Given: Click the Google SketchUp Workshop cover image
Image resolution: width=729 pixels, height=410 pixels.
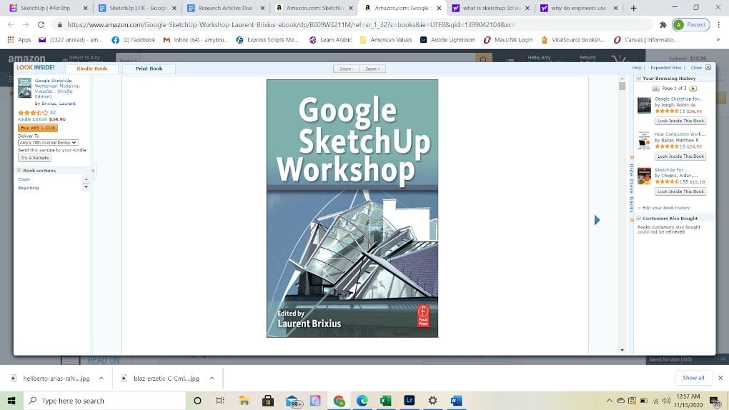Looking at the screenshot, I should point(352,209).
